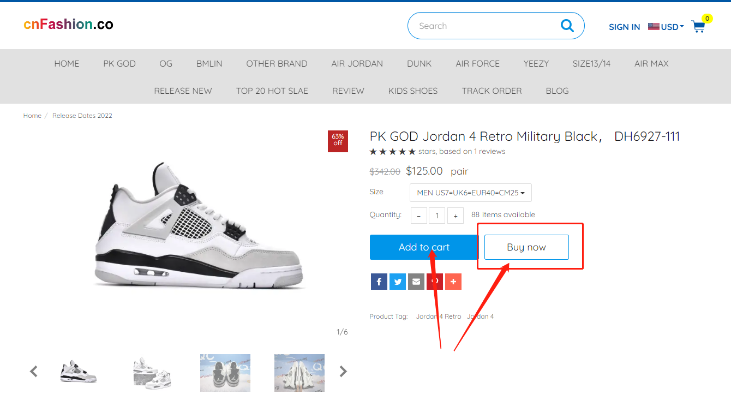The width and height of the screenshot is (731, 406).
Task: Open the TRACK ORDER menu item
Action: 492,91
